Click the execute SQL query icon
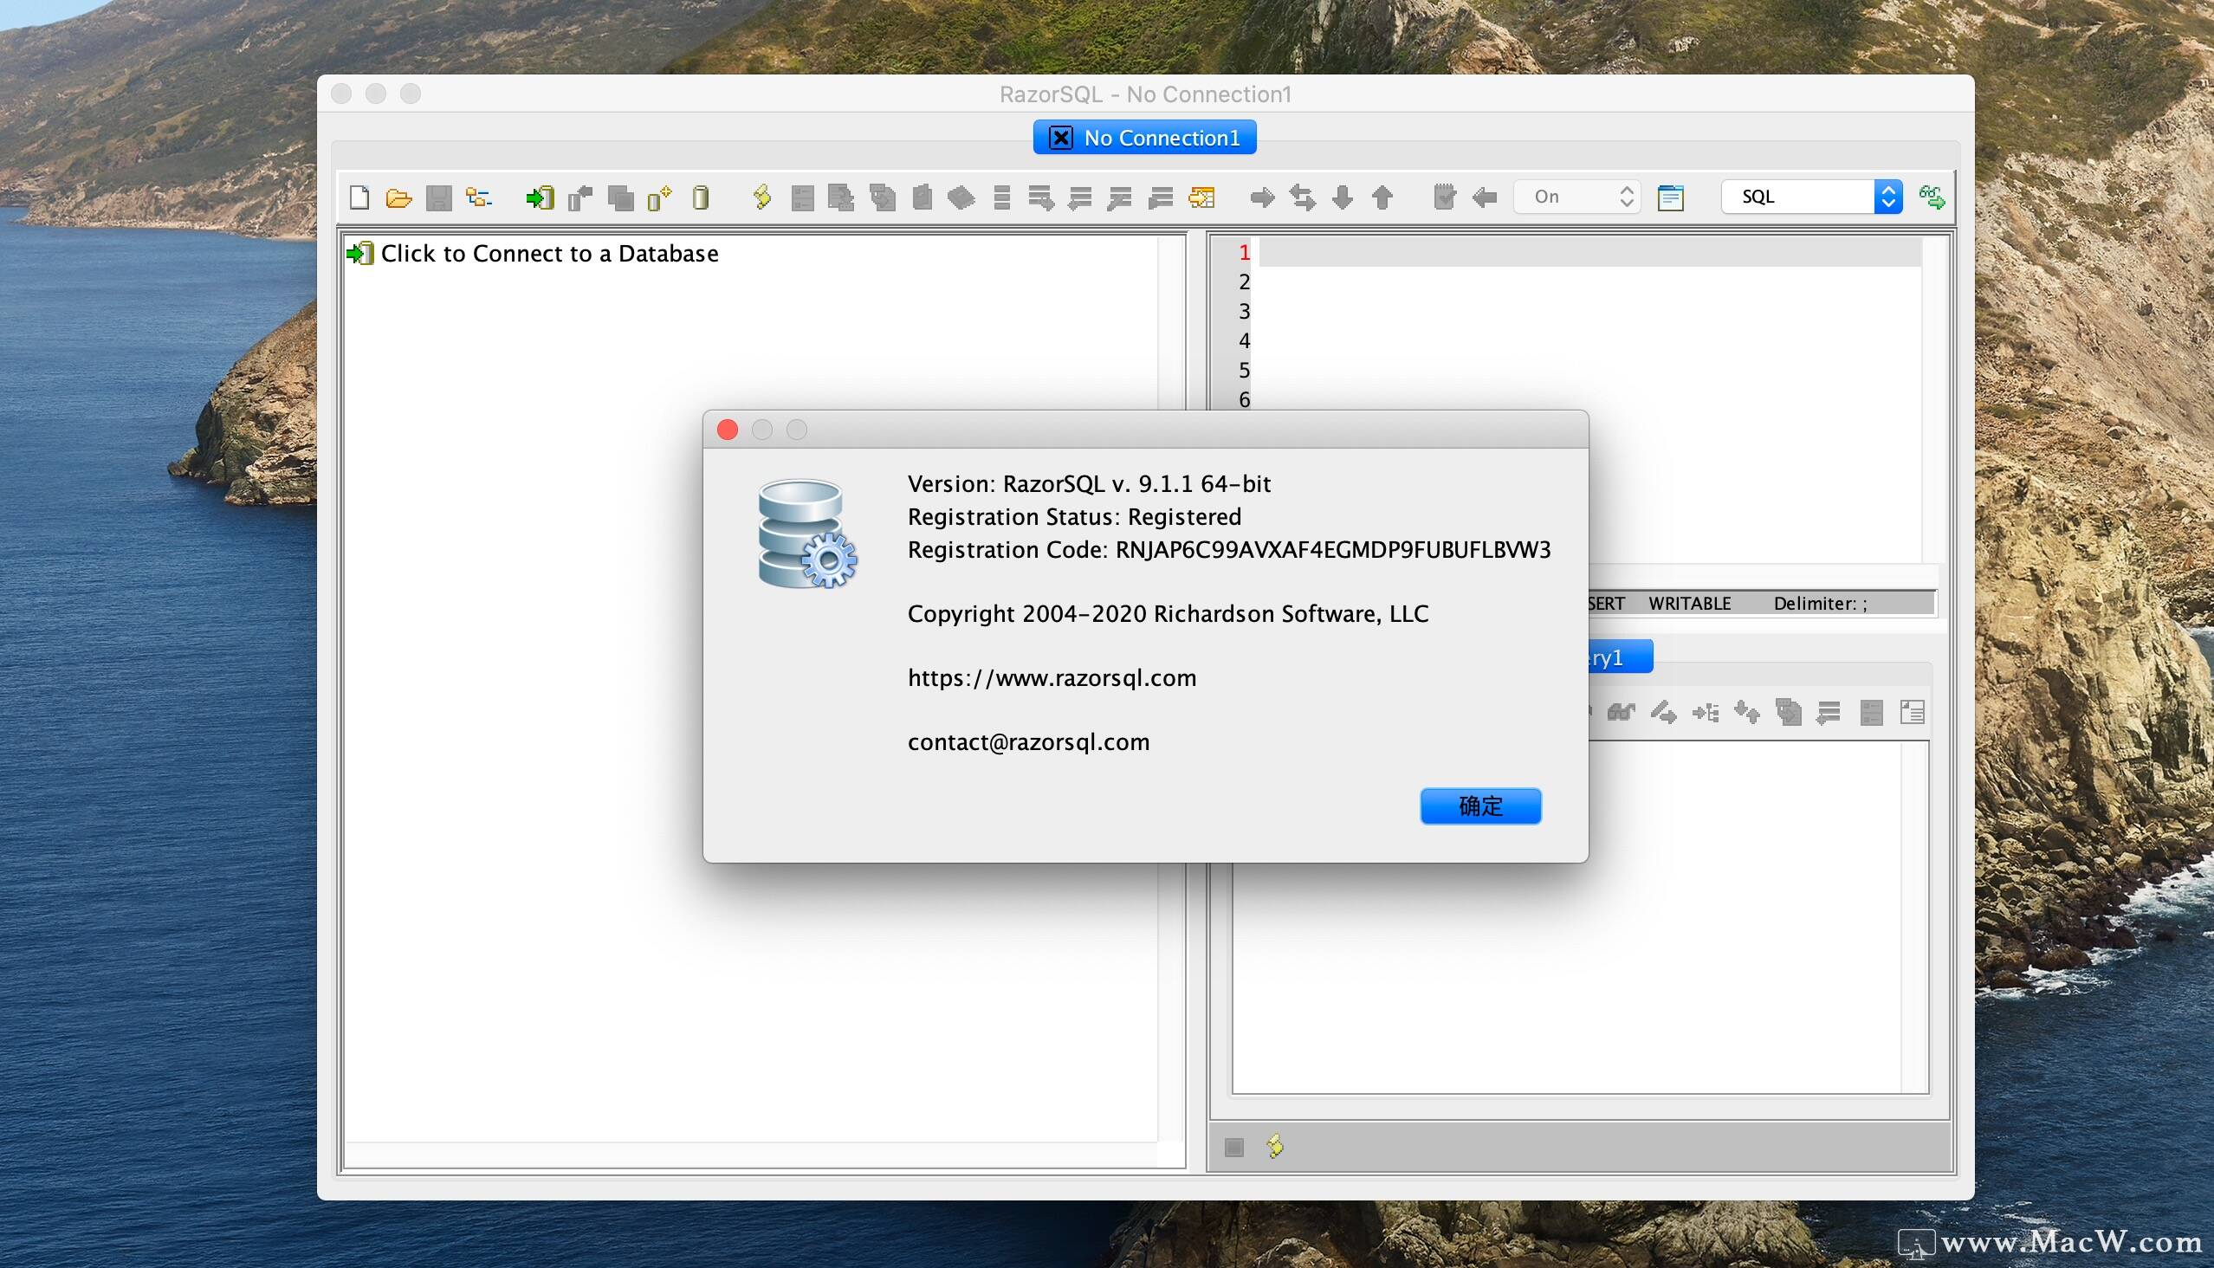Image resolution: width=2214 pixels, height=1268 pixels. pos(761,195)
